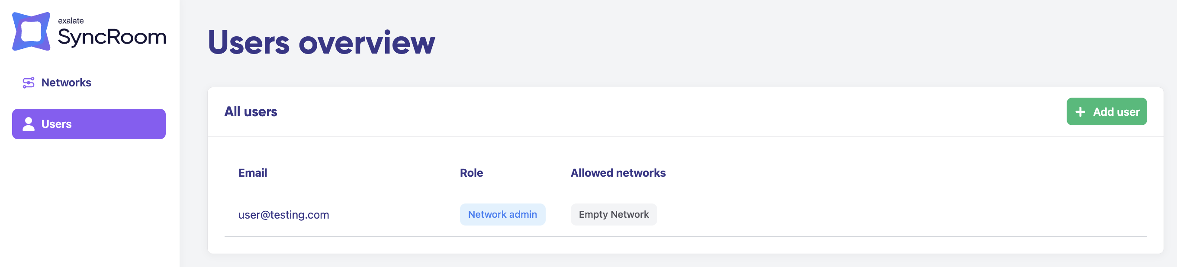This screenshot has width=1177, height=267.
Task: Click the empty sidebar area below Users
Action: [x=89, y=205]
